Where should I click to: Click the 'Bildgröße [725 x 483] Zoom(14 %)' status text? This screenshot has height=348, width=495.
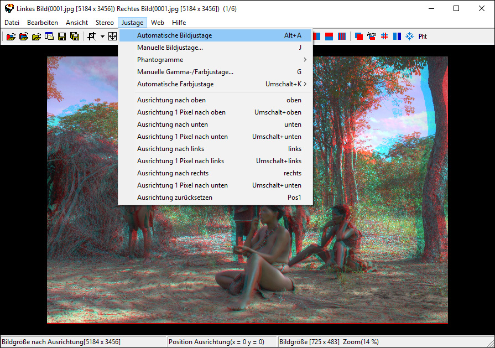[329, 342]
